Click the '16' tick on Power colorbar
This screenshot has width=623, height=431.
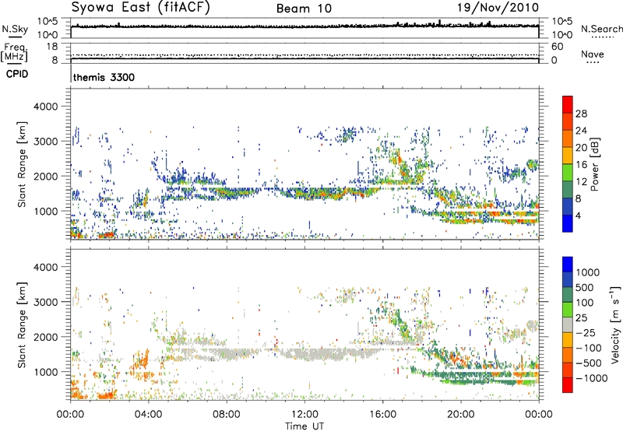click(x=581, y=165)
